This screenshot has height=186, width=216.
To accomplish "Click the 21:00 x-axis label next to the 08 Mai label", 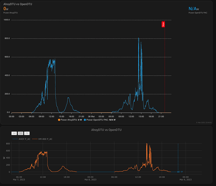I will [x=81, y=116].
